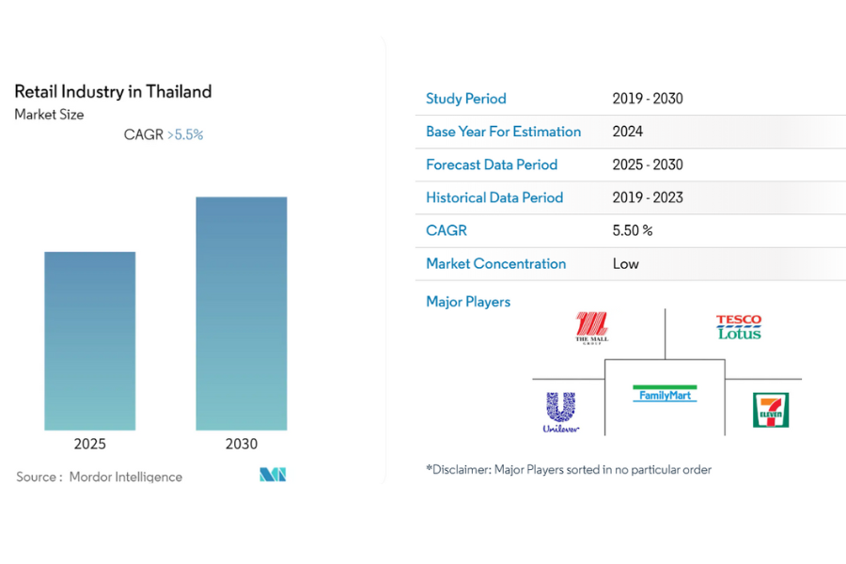
Task: Click the Market Concentration label
Action: [496, 264]
